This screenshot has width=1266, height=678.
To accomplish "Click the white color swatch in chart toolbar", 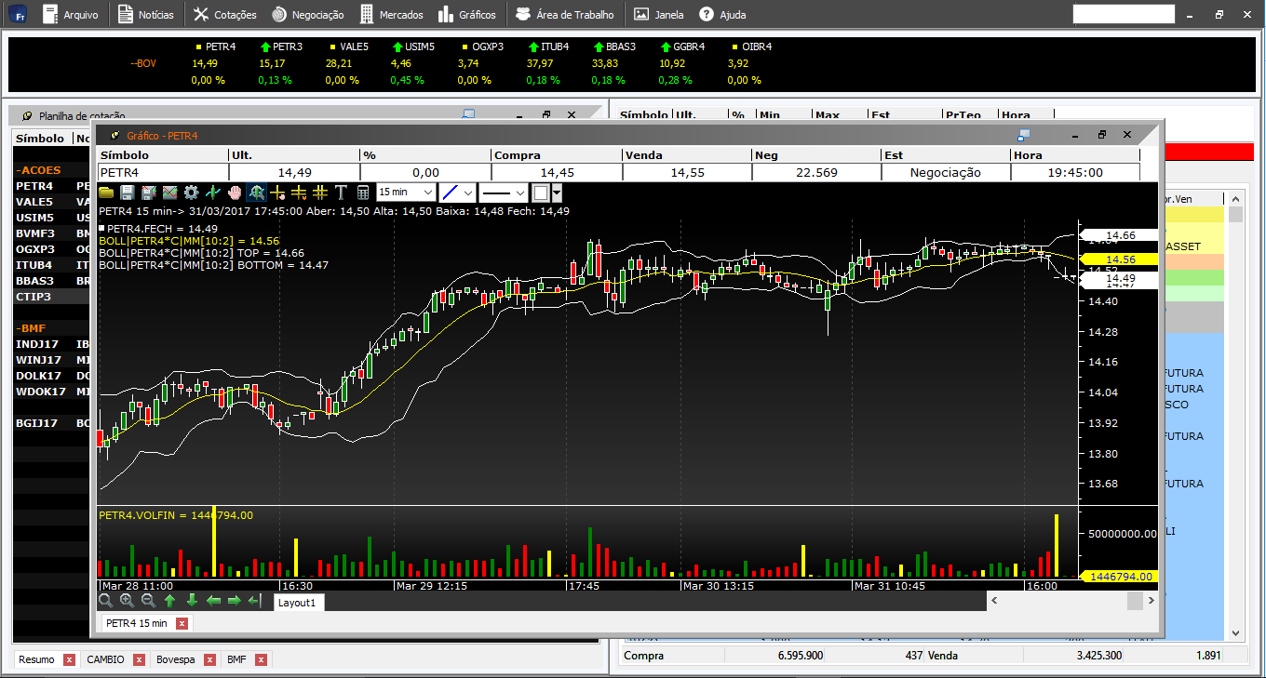I will 541,193.
